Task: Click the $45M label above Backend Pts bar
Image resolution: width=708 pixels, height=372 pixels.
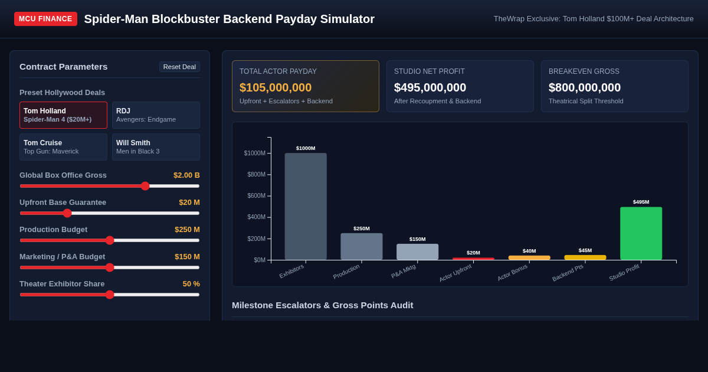Action: 585,250
